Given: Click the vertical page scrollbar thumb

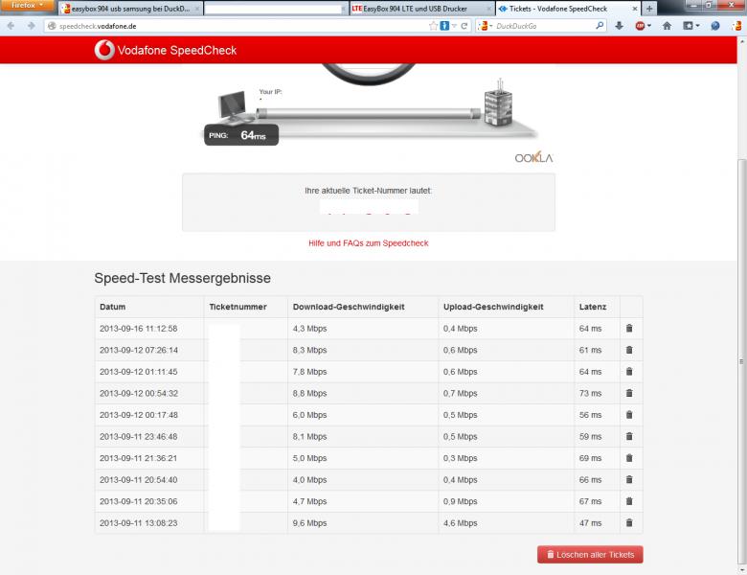Looking at the screenshot, I should pyautogui.click(x=741, y=360).
